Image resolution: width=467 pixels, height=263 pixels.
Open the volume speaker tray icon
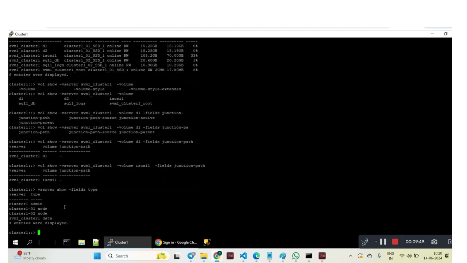[409, 256]
